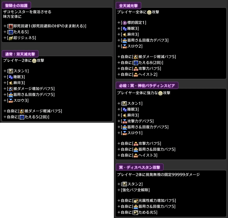Click the 攻撃力デバフ5 STR icon
The width and height of the screenshot is (228, 218).
124,121
